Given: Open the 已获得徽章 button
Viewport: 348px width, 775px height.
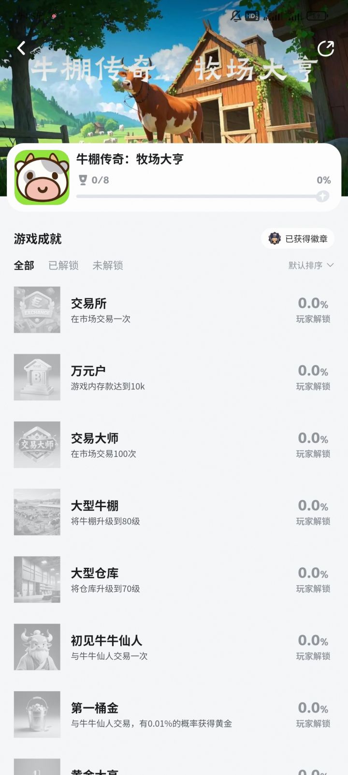Looking at the screenshot, I should coord(298,239).
